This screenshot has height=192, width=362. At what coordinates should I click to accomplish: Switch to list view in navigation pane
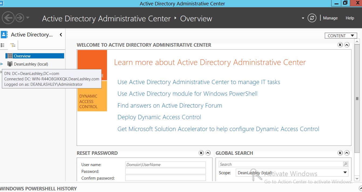(x=3, y=45)
